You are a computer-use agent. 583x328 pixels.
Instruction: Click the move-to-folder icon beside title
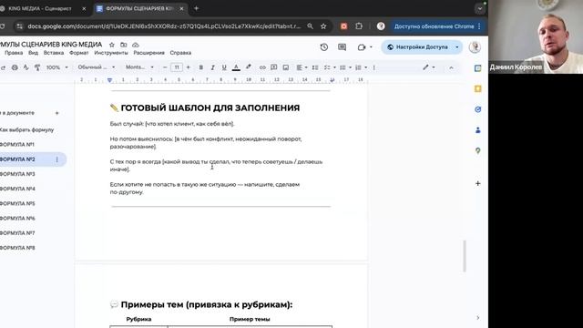click(124, 45)
